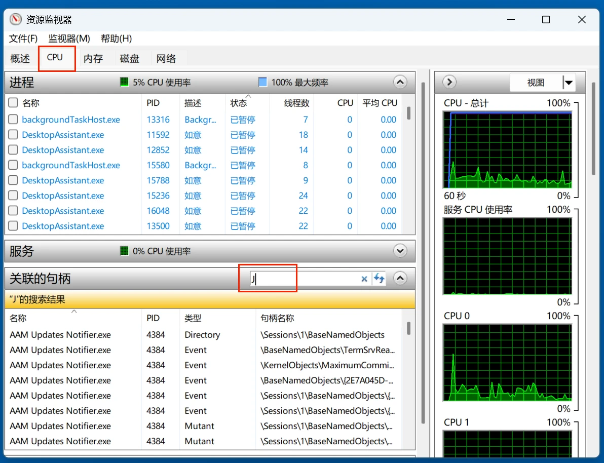This screenshot has width=604, height=463.
Task: Check the backgroundTaskHost.exe PID 13316 checkbox
Action: (x=13, y=120)
